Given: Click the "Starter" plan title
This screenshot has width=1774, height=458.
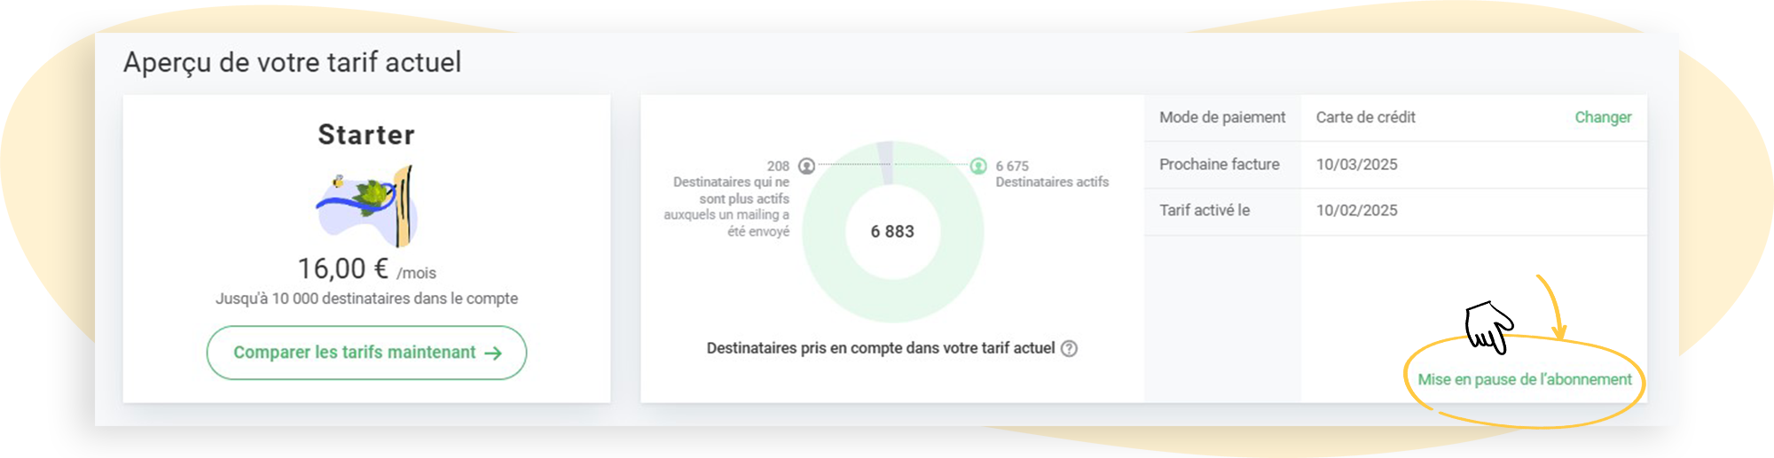Looking at the screenshot, I should [x=366, y=135].
